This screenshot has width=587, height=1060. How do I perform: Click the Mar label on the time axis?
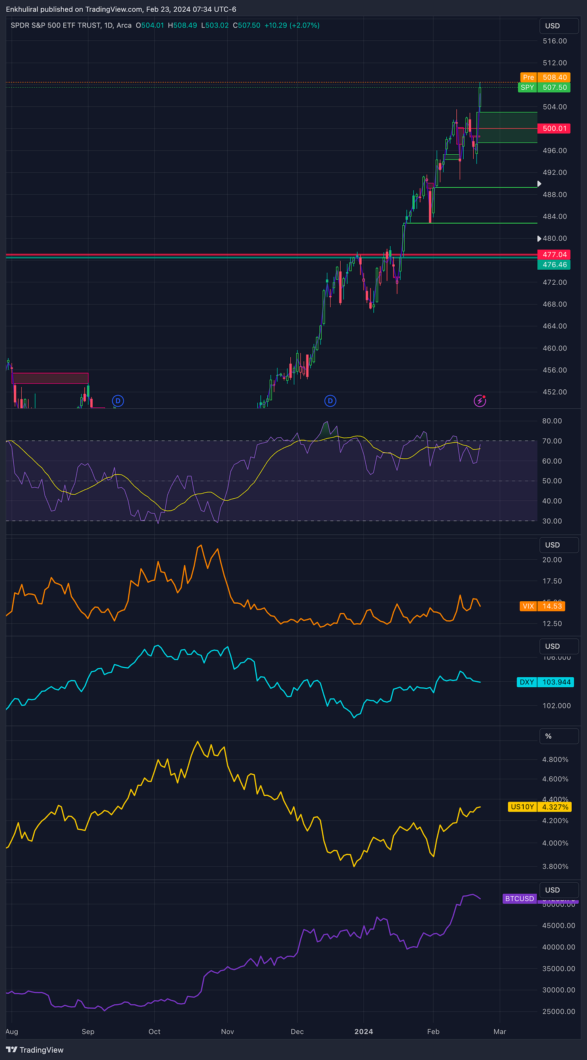point(500,1032)
